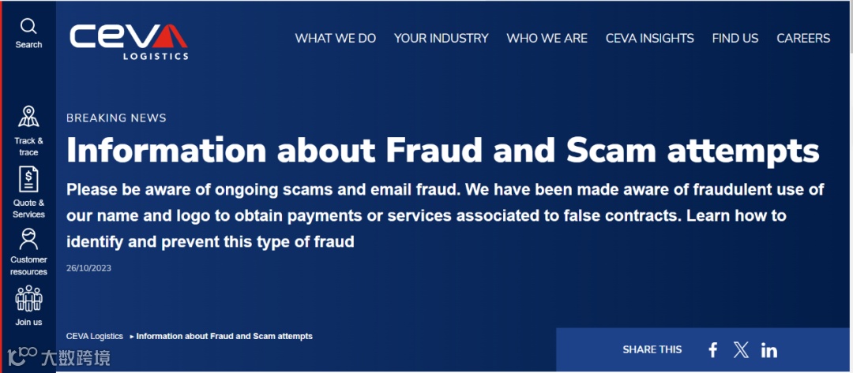Share this article on Facebook
The image size is (853, 373).
712,350
